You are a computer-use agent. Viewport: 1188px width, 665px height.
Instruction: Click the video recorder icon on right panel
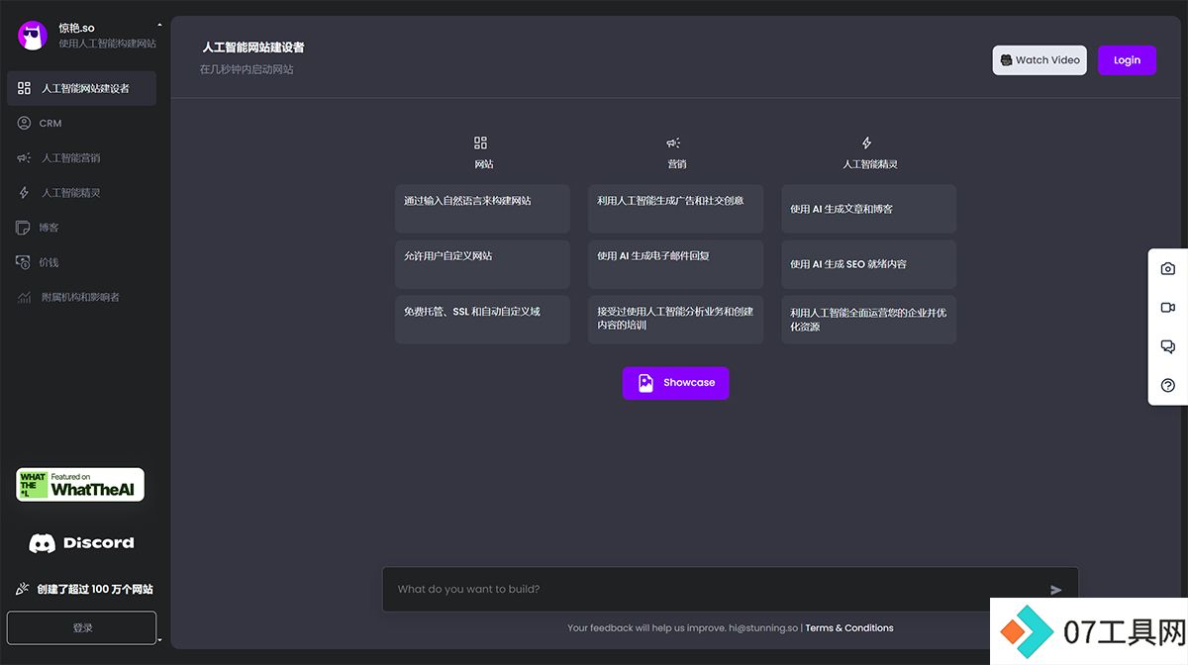(1167, 308)
